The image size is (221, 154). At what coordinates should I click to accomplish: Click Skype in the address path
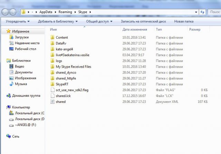(x=83, y=12)
